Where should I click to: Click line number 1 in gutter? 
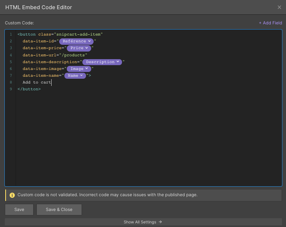pyautogui.click(x=11, y=34)
